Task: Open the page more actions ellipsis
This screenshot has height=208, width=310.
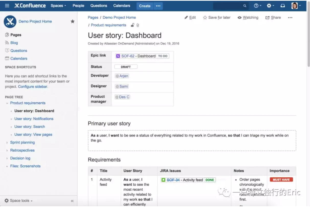Action: [x=290, y=18]
